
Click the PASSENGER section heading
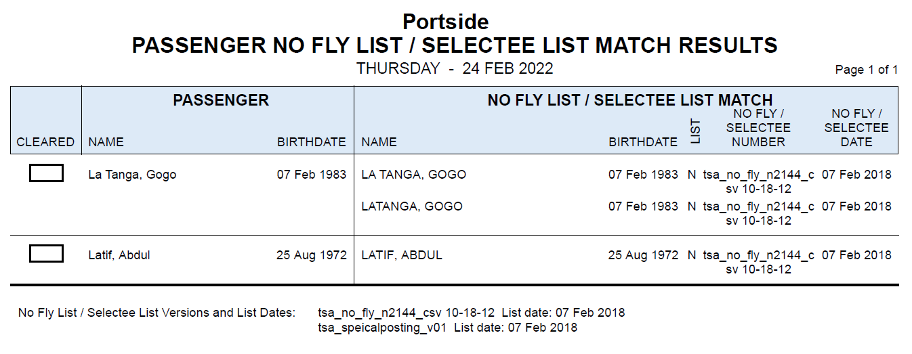coord(221,100)
